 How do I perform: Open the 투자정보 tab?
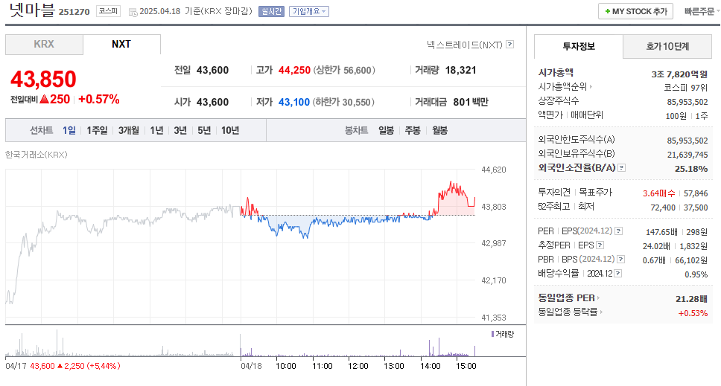click(579, 46)
